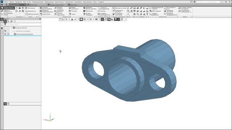The width and height of the screenshot is (232, 130).
Task: Open the Диагностика menu
Action: tap(59, 2)
